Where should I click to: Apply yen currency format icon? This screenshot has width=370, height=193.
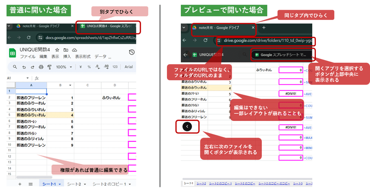tap(80, 67)
